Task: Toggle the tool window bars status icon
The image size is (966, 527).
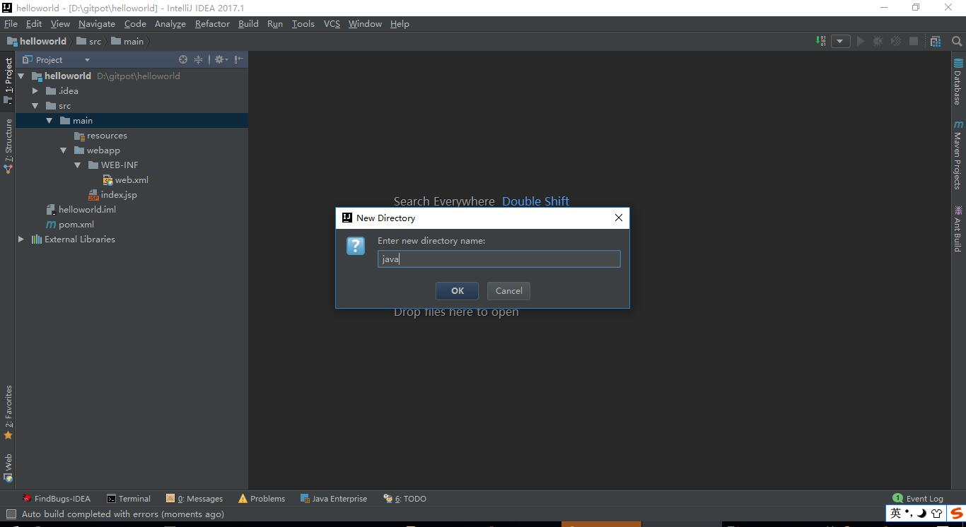Action: coord(11,514)
